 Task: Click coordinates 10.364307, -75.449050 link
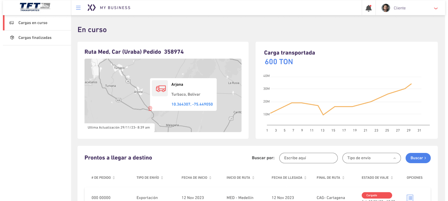point(192,104)
